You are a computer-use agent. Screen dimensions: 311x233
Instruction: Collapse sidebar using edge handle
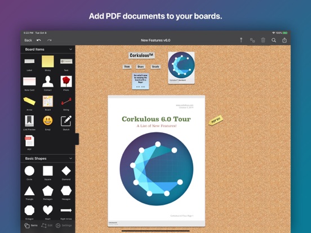[x=77, y=139]
